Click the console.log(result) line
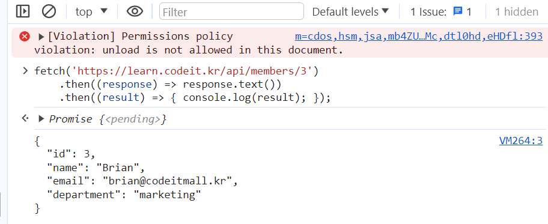548x224 pixels. tap(195, 97)
